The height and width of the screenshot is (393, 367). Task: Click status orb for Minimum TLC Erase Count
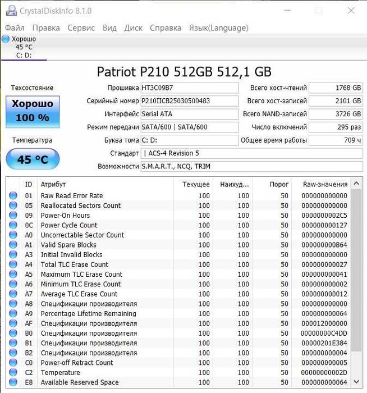click(13, 284)
